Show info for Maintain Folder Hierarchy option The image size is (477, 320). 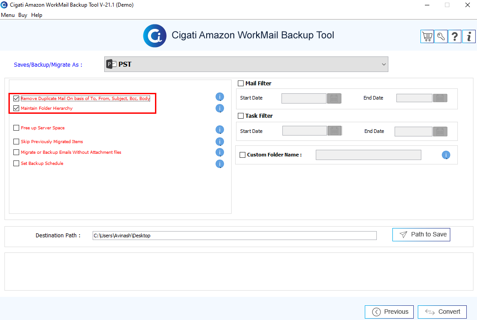tap(220, 108)
